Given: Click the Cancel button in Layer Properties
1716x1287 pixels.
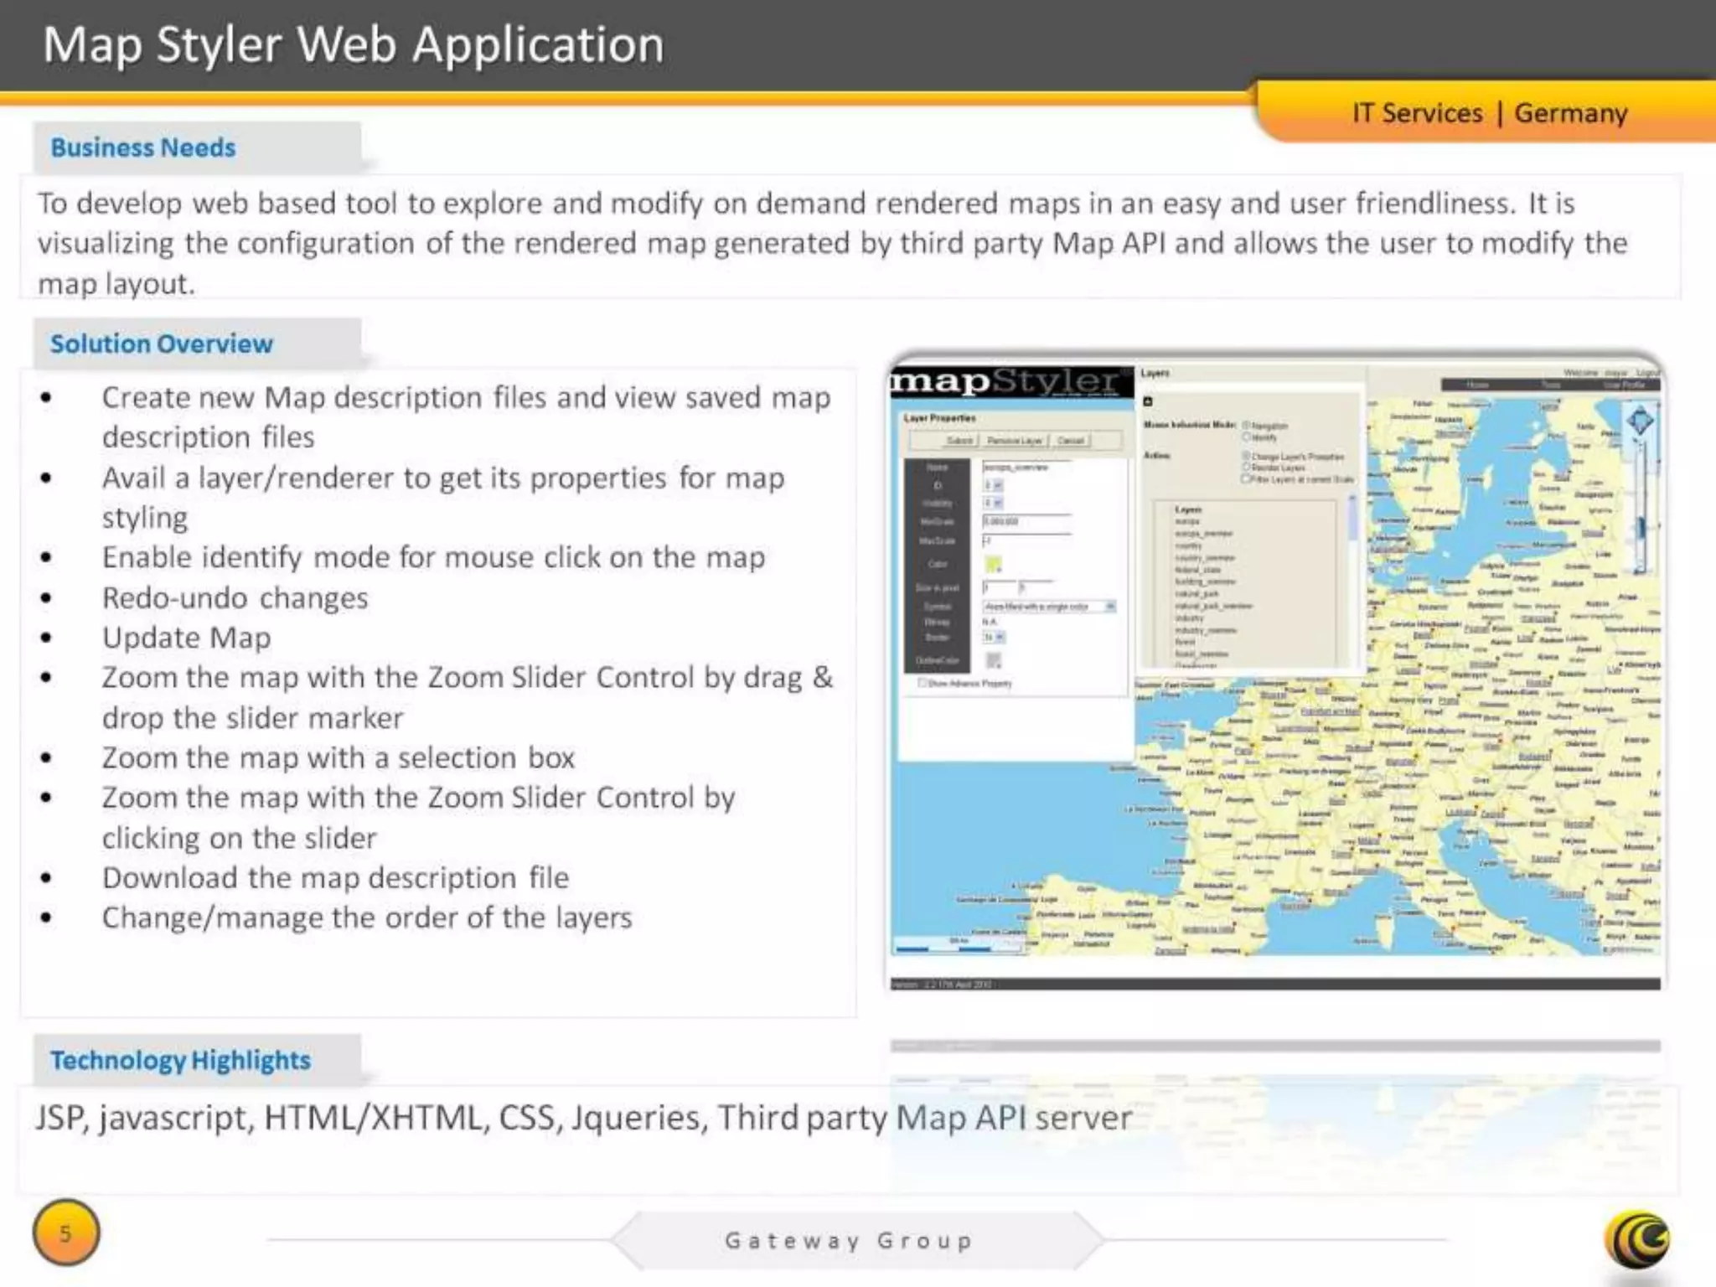Looking at the screenshot, I should coord(1071,441).
